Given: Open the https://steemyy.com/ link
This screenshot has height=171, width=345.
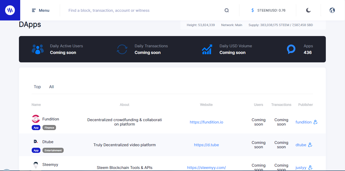Looking at the screenshot, I should (x=206, y=168).
